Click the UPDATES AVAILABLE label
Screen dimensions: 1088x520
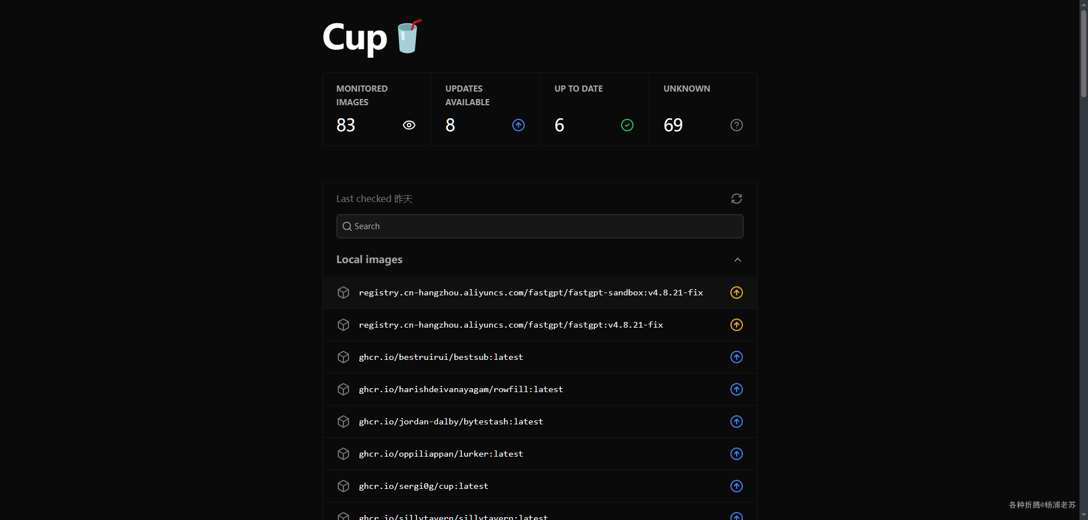[x=467, y=96]
